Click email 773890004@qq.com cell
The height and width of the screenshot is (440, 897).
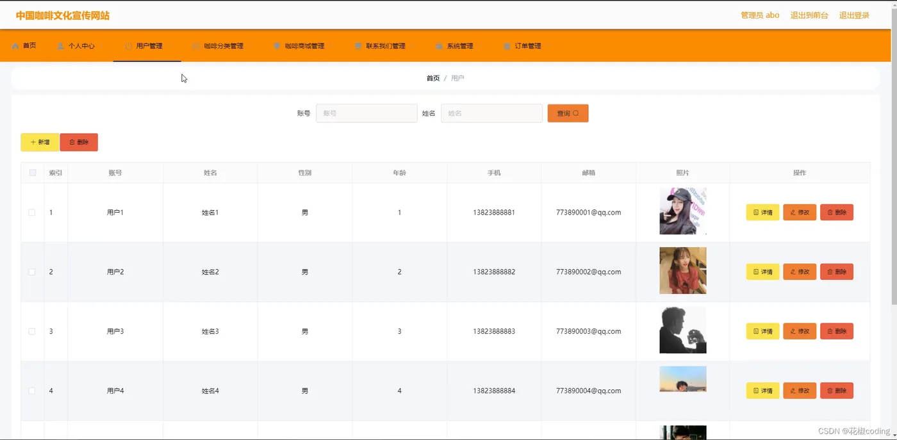589,391
